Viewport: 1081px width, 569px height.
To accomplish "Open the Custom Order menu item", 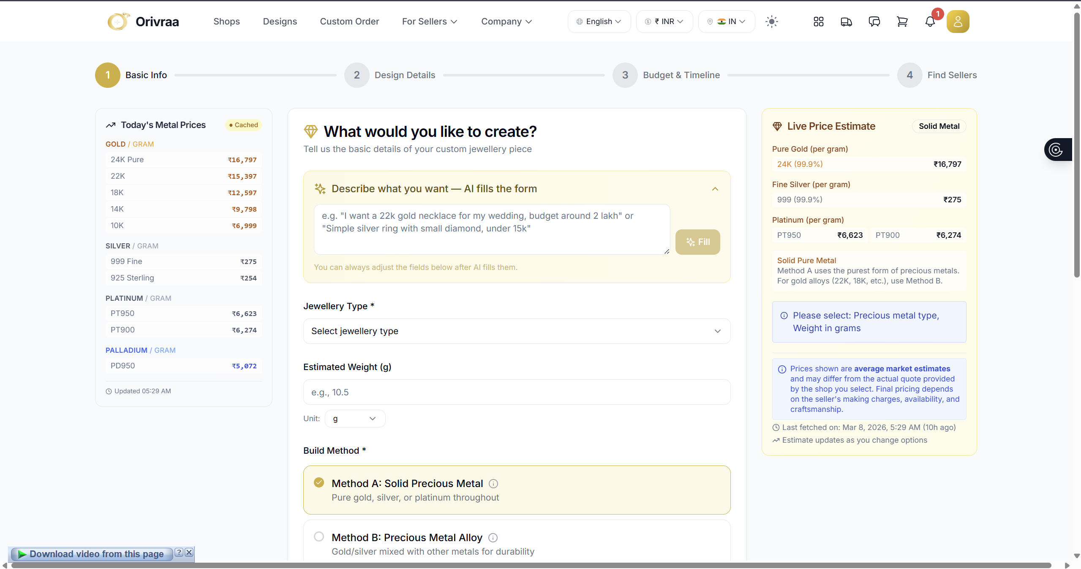I will [x=349, y=22].
